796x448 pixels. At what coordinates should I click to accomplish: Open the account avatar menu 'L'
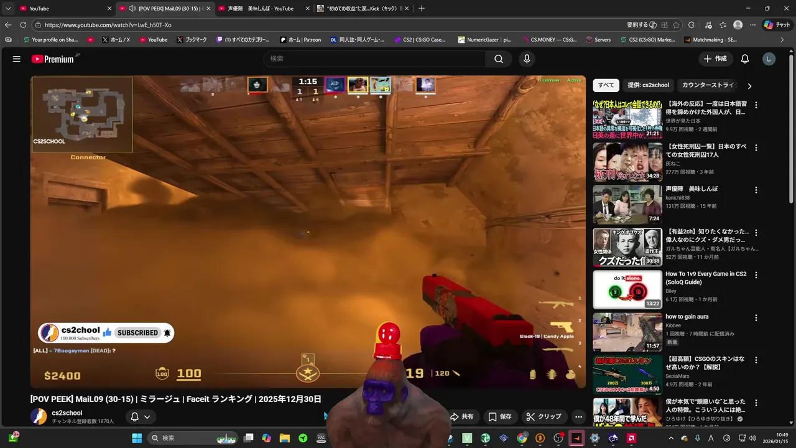pyautogui.click(x=769, y=59)
